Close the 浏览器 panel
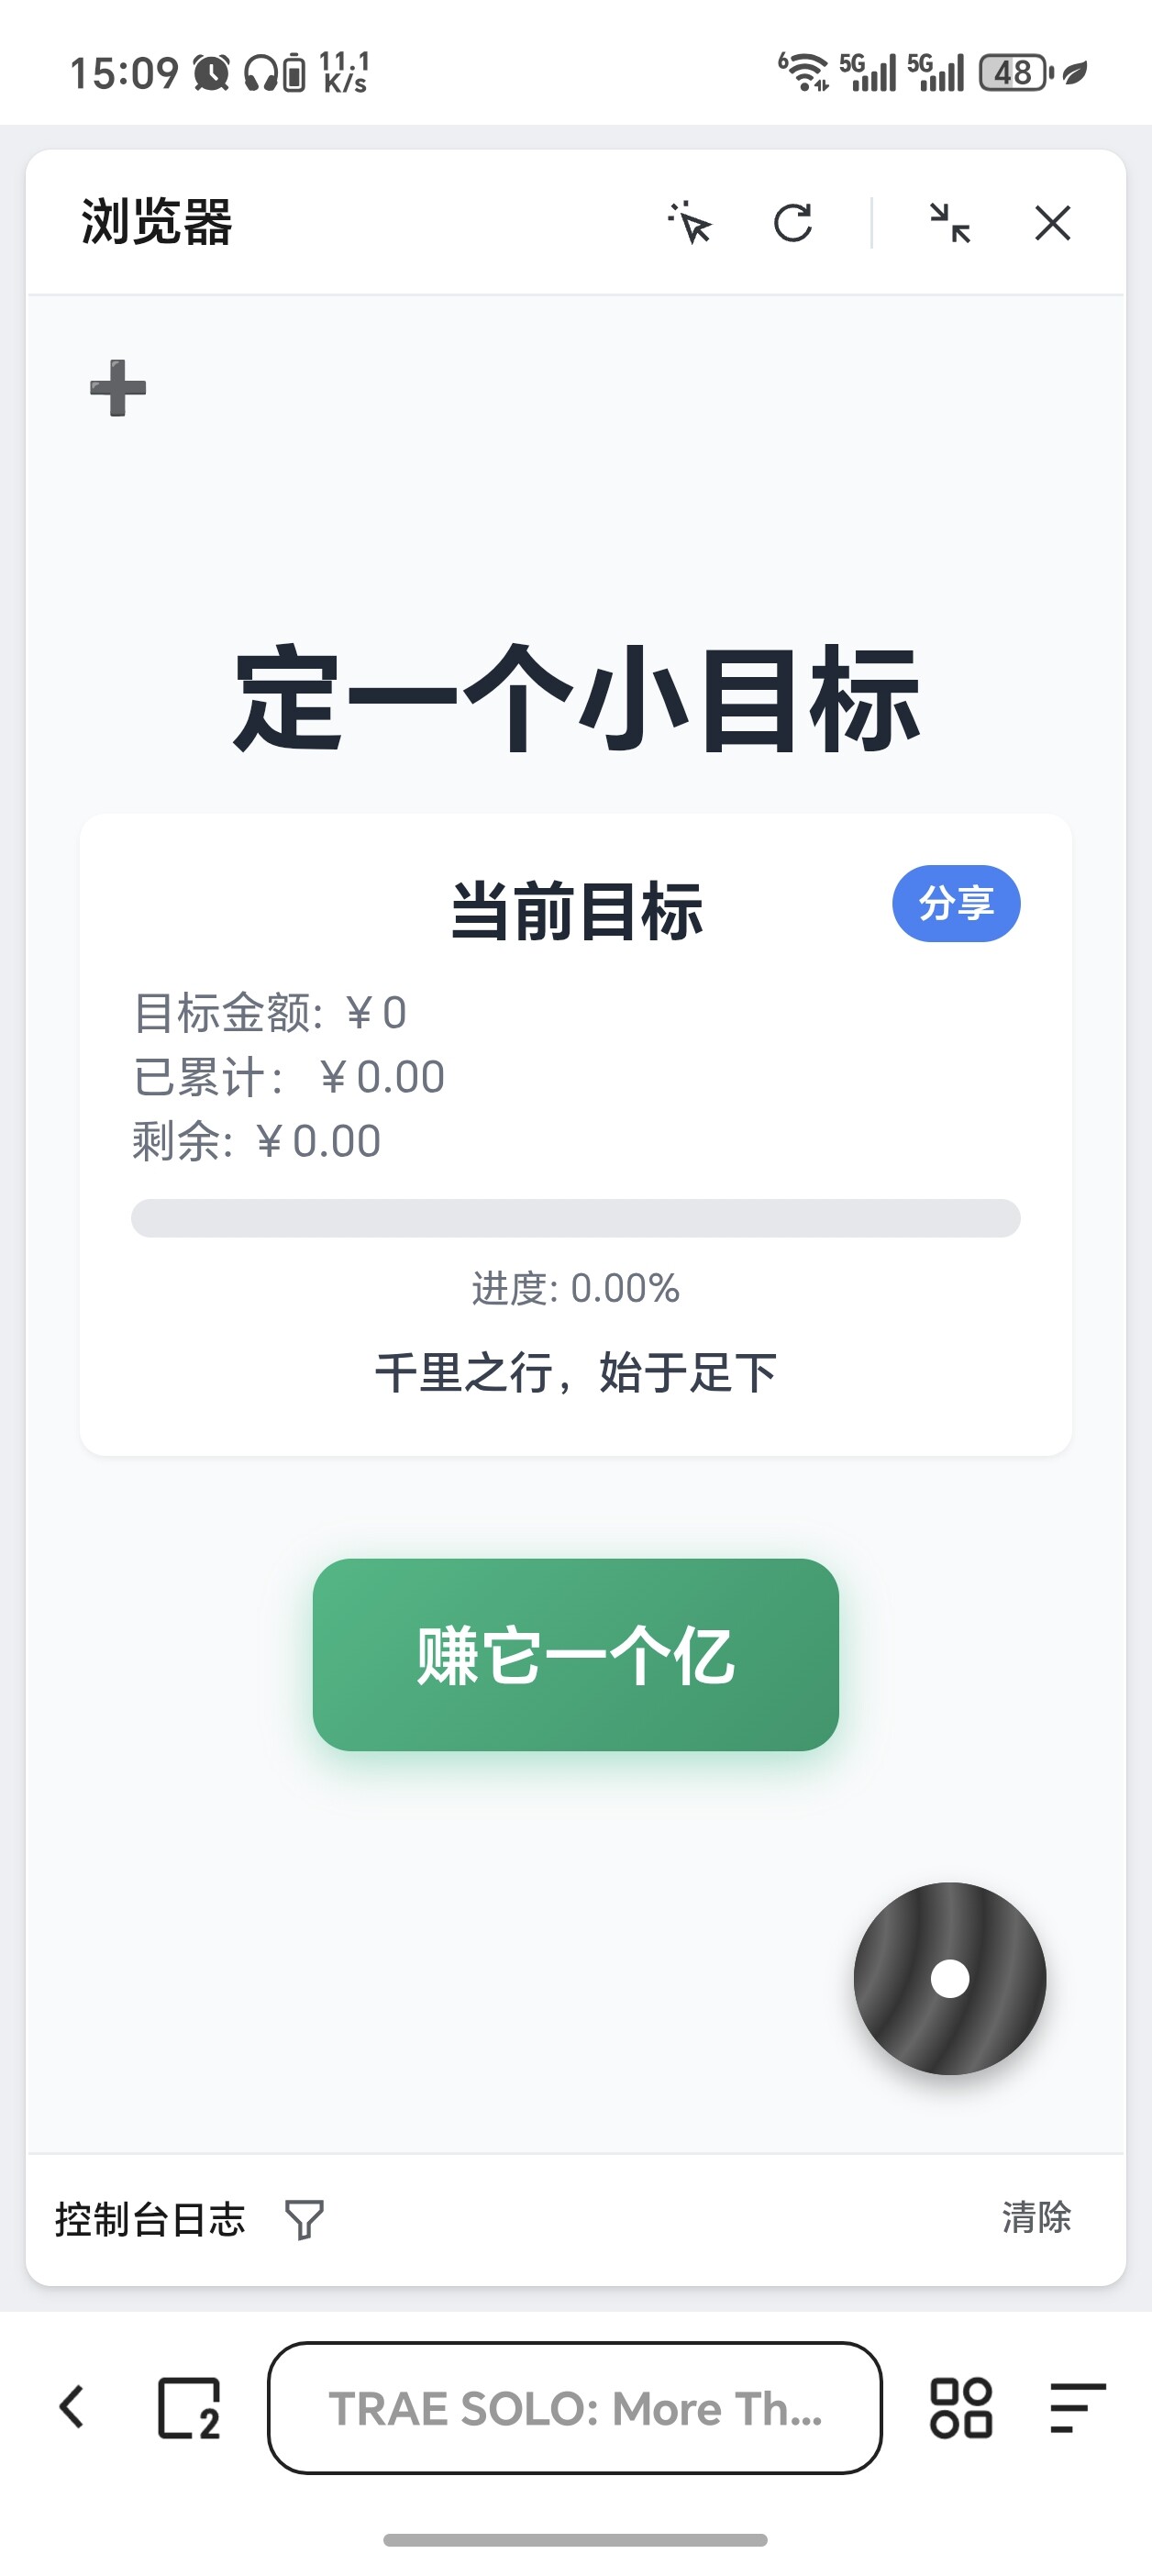Image resolution: width=1152 pixels, height=2576 pixels. point(1052,223)
